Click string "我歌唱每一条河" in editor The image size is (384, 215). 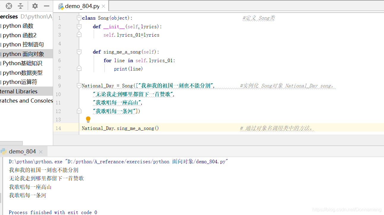pos(114,111)
